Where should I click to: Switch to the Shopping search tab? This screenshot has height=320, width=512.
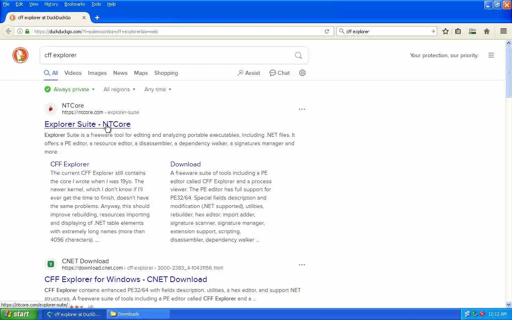click(x=166, y=73)
